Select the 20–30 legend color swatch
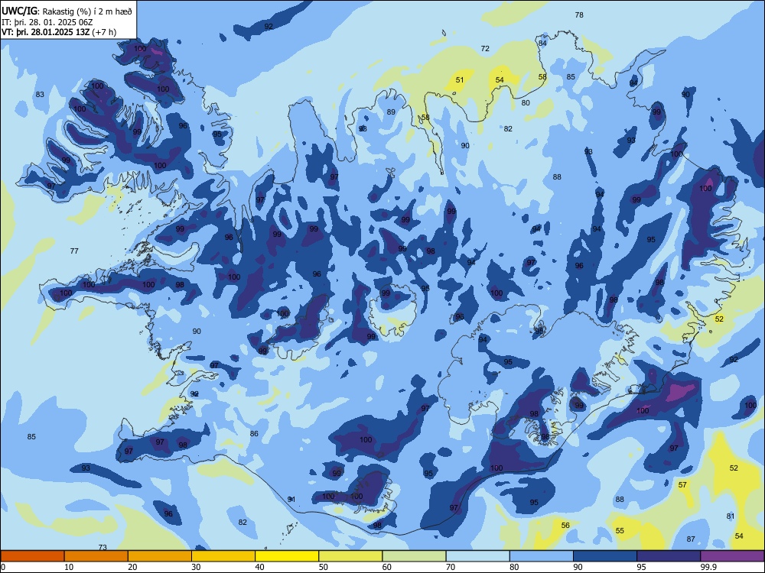The width and height of the screenshot is (765, 573). click(x=160, y=556)
